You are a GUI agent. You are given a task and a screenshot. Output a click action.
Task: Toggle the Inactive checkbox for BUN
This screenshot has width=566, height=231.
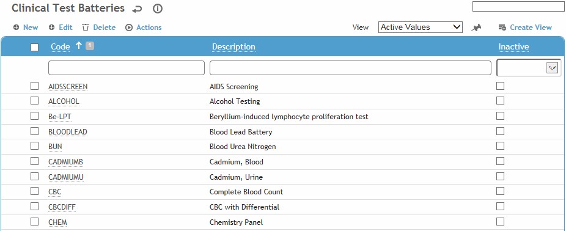[x=501, y=146]
